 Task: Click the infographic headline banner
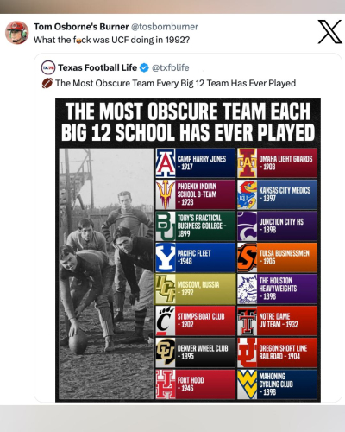(x=188, y=122)
